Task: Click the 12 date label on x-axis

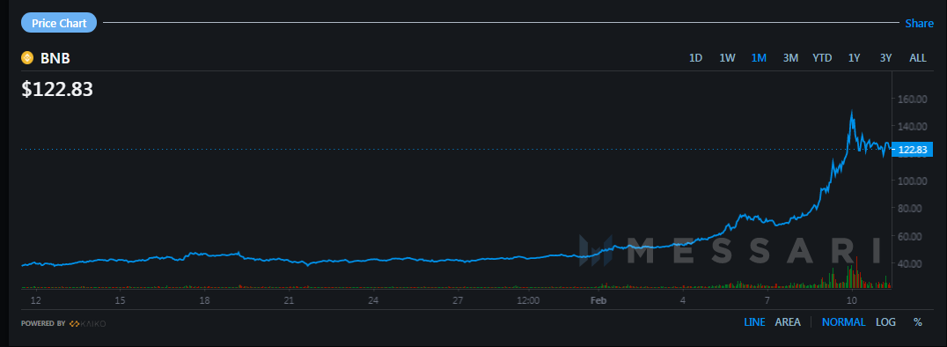Action: pyautogui.click(x=35, y=299)
